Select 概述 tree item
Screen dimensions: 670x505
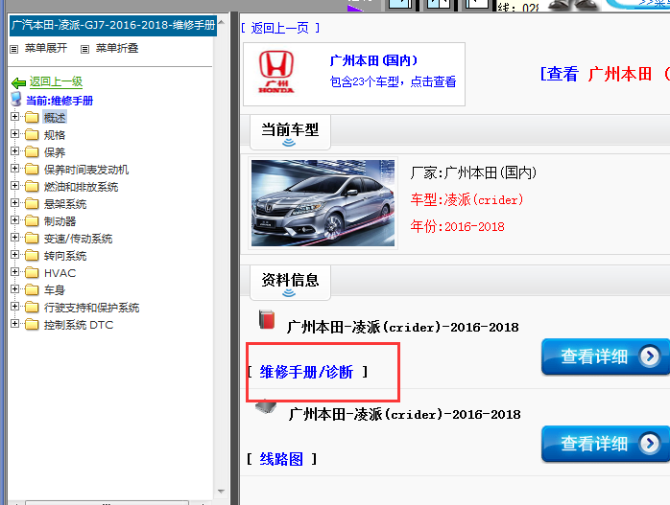pyautogui.click(x=55, y=117)
